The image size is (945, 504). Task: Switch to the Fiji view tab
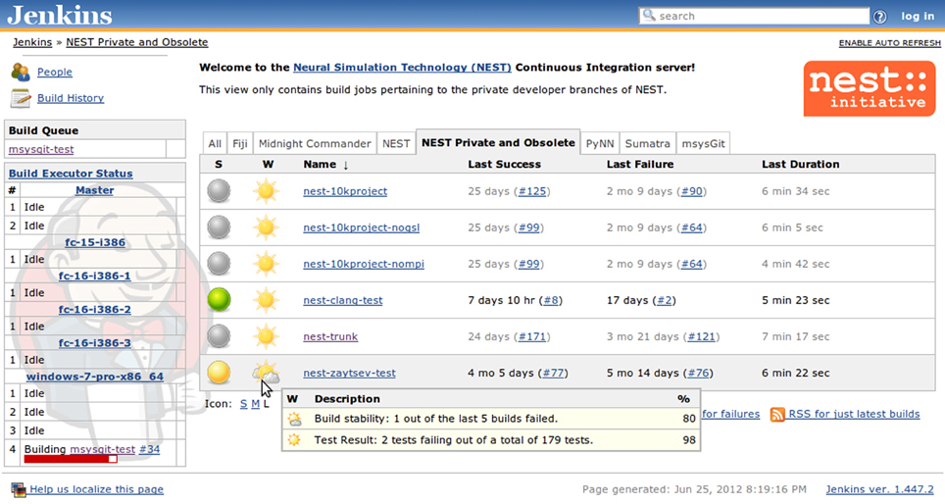[x=240, y=143]
